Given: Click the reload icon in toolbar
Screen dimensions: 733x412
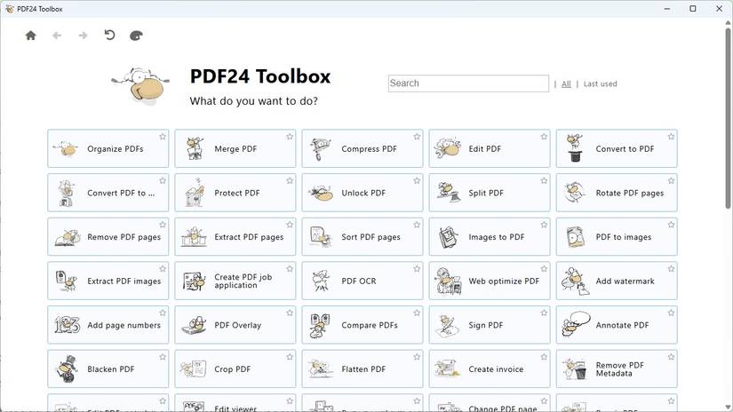Looking at the screenshot, I should coord(109,35).
